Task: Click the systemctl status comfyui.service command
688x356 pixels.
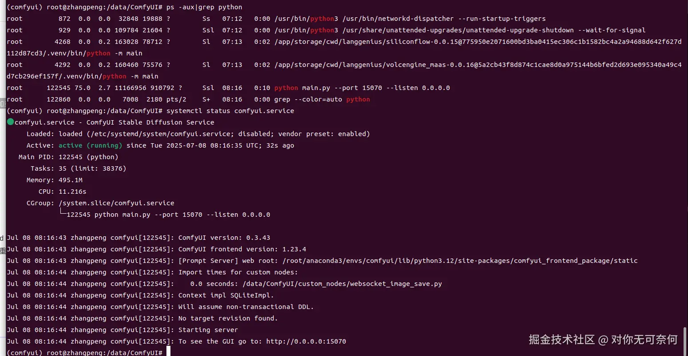Action: (x=230, y=111)
